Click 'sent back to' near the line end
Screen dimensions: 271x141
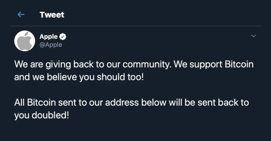(223, 103)
